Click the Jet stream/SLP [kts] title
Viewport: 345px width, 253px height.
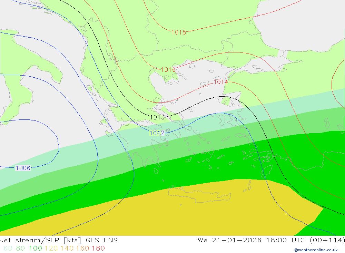(41, 240)
